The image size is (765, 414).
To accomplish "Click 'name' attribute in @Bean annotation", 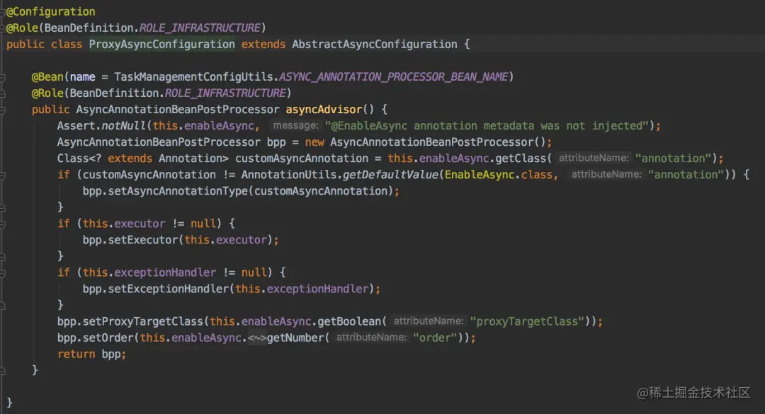I will (82, 77).
